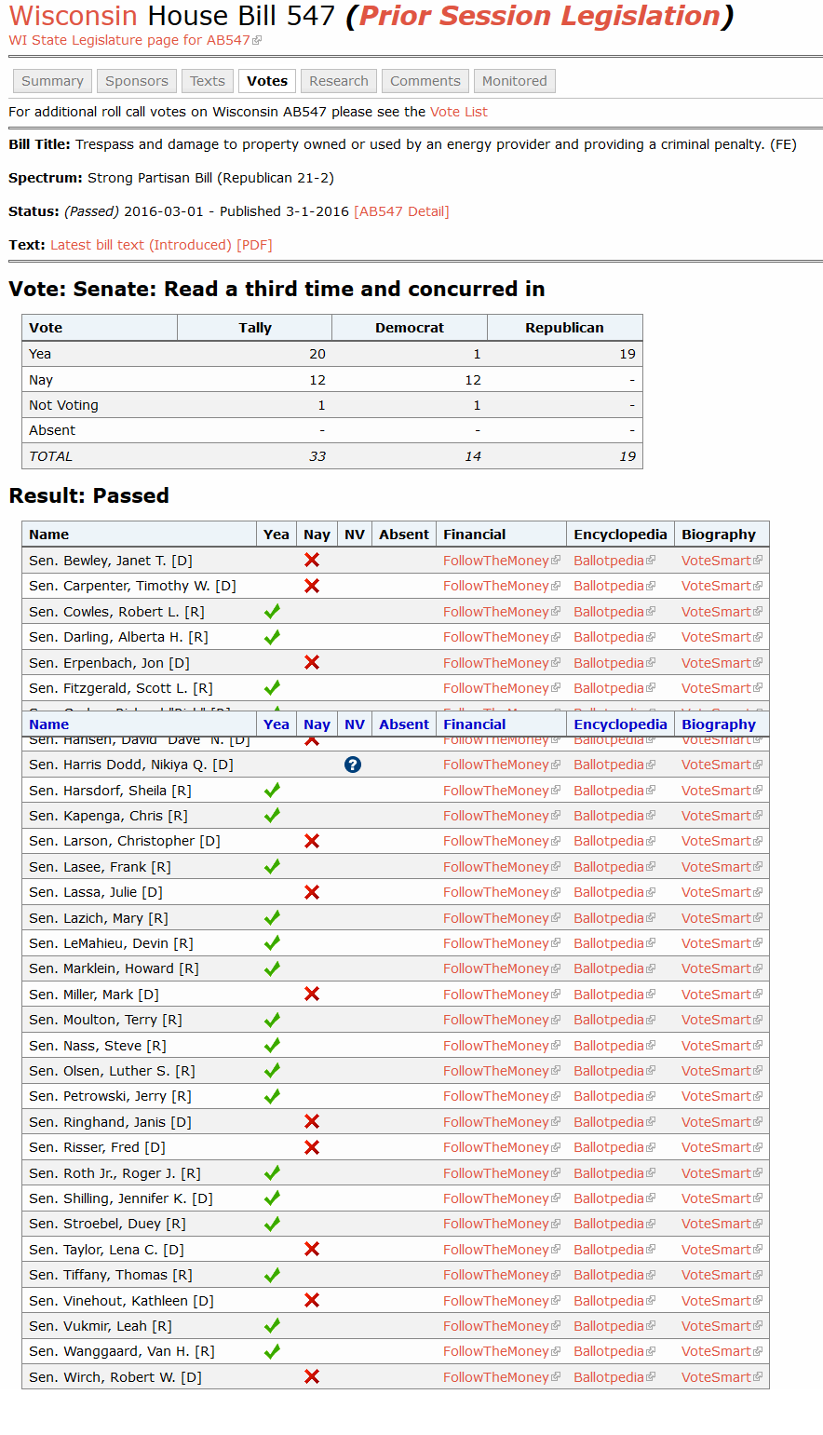Viewport: 823px width, 1435px height.
Task: Click red X for Sen. Lassa, Julie
Action: (x=312, y=892)
